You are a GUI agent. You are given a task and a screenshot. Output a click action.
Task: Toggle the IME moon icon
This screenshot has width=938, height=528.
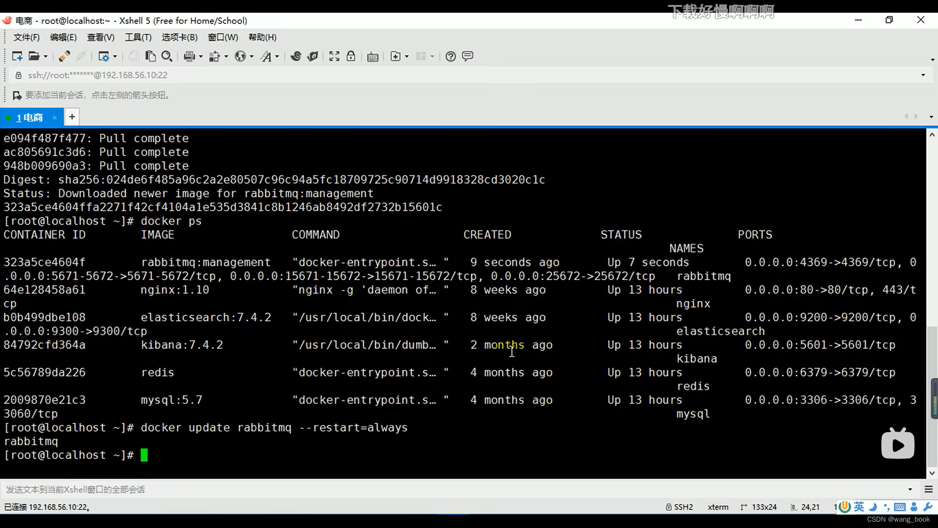pyautogui.click(x=873, y=507)
